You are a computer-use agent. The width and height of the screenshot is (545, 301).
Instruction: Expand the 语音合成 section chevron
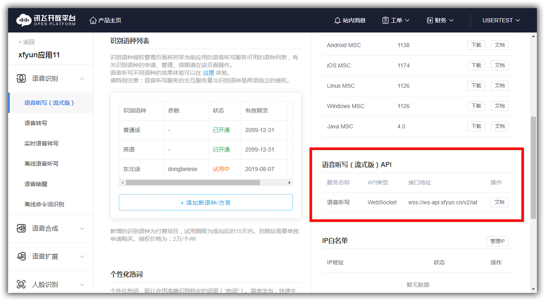pyautogui.click(x=82, y=228)
